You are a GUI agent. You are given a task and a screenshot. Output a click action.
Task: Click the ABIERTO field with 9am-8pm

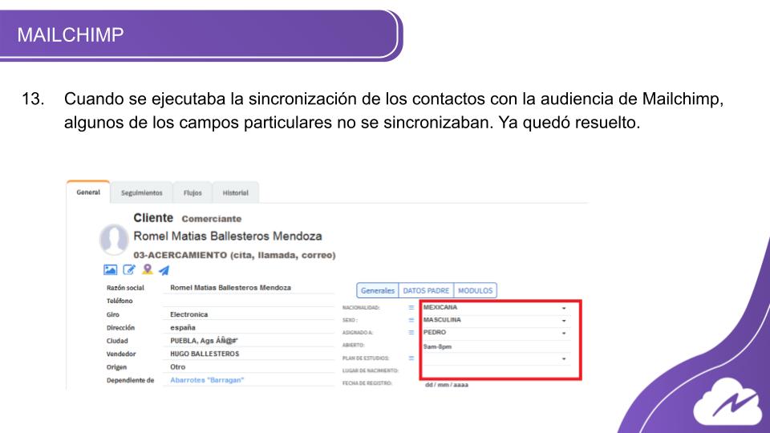[x=496, y=346]
